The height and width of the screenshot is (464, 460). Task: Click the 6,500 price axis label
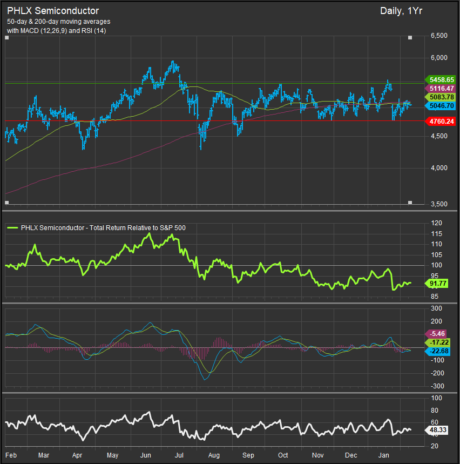[439, 36]
